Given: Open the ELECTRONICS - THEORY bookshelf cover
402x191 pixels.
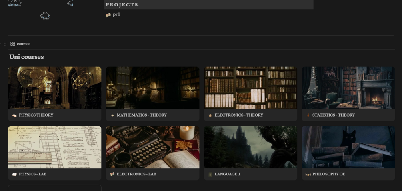Looking at the screenshot, I should tap(250, 88).
